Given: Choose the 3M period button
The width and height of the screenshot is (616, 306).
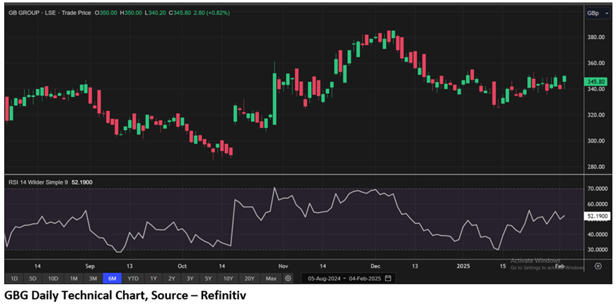Looking at the screenshot, I should [x=93, y=278].
